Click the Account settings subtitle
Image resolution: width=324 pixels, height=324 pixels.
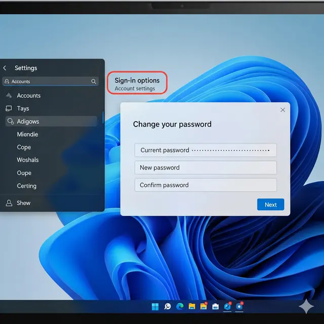pyautogui.click(x=135, y=89)
